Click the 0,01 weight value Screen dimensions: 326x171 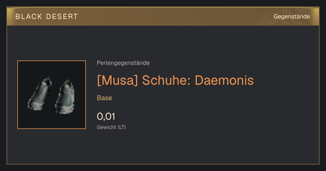tap(106, 116)
